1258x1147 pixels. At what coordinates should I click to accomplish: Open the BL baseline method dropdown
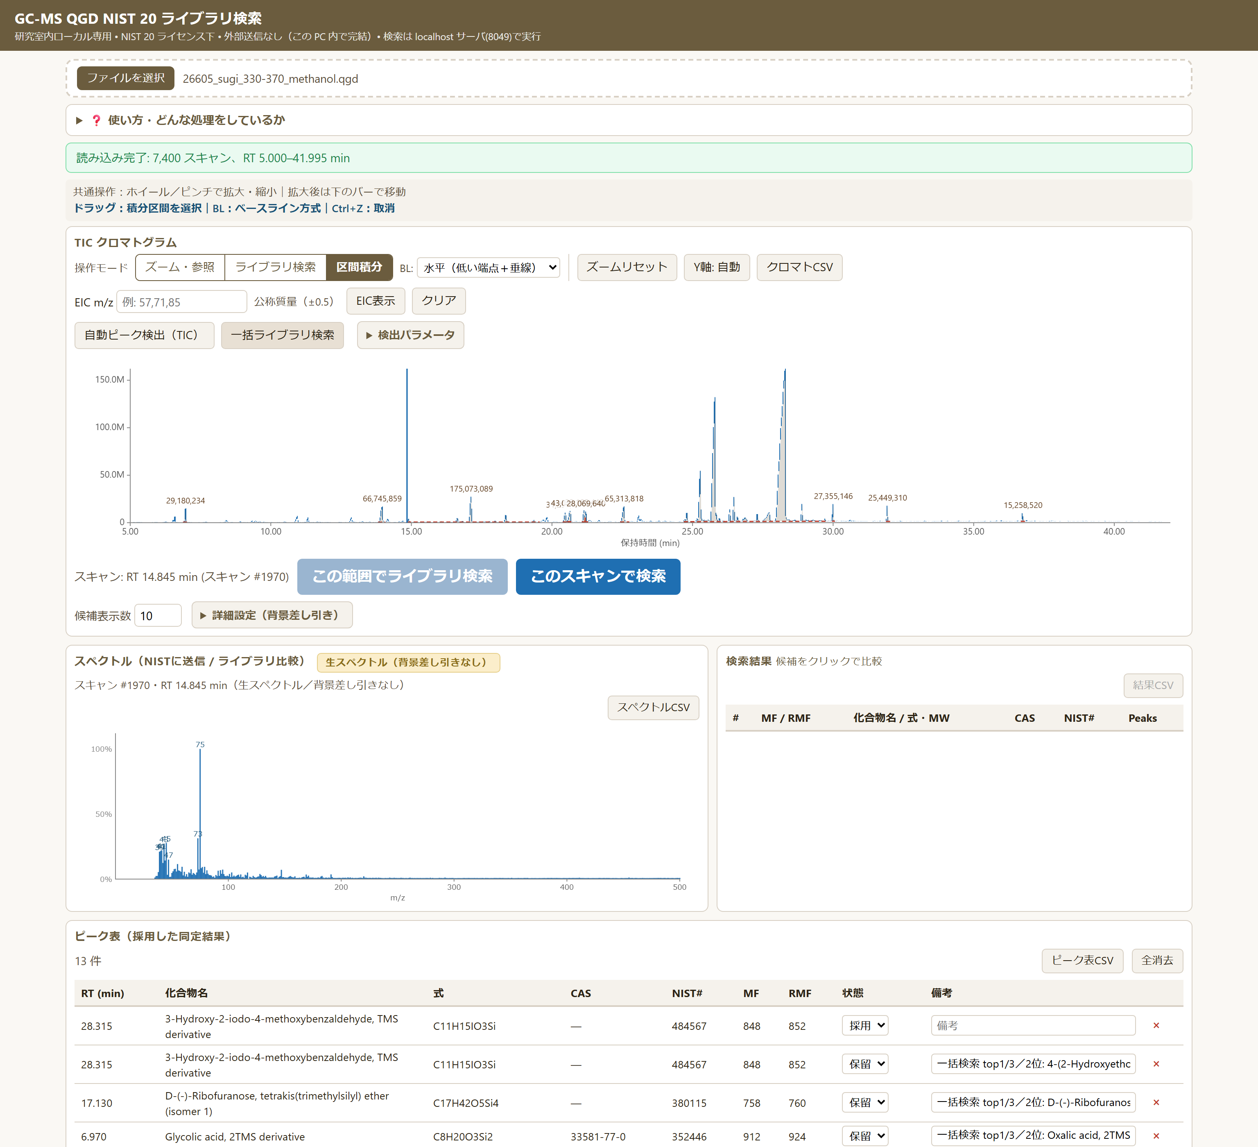coord(489,268)
